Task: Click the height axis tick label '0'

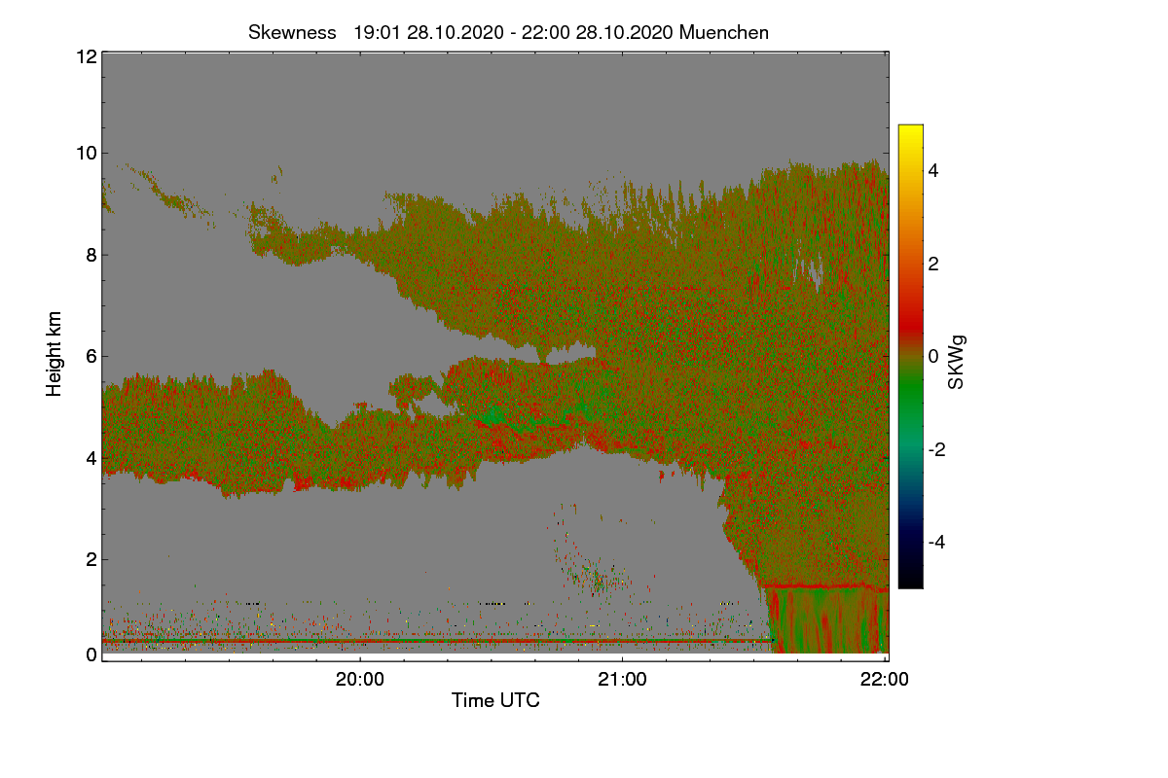Action: tap(91, 654)
